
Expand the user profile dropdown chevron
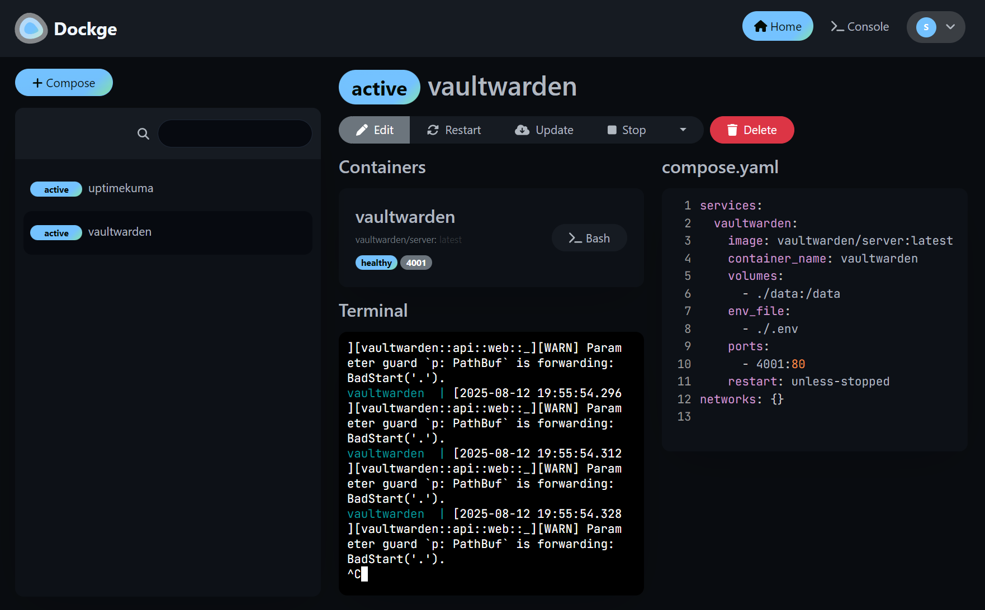950,27
